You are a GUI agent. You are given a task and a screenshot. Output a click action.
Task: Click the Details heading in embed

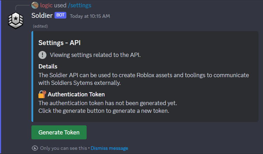coord(48,66)
